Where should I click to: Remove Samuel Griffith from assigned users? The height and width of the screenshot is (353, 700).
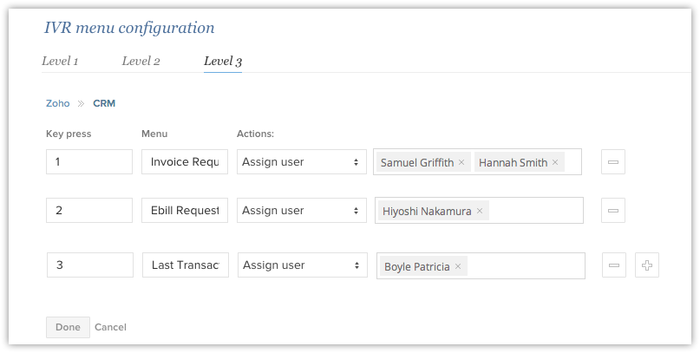tap(461, 162)
